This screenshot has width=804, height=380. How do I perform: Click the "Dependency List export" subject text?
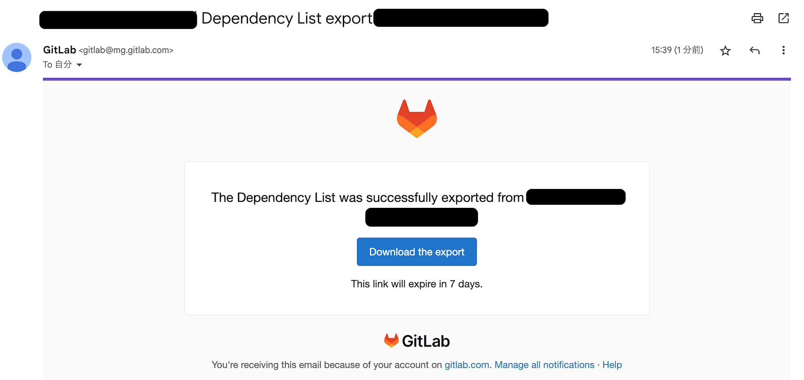(x=287, y=18)
